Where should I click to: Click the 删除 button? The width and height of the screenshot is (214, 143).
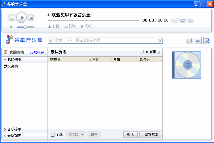pos(94,134)
